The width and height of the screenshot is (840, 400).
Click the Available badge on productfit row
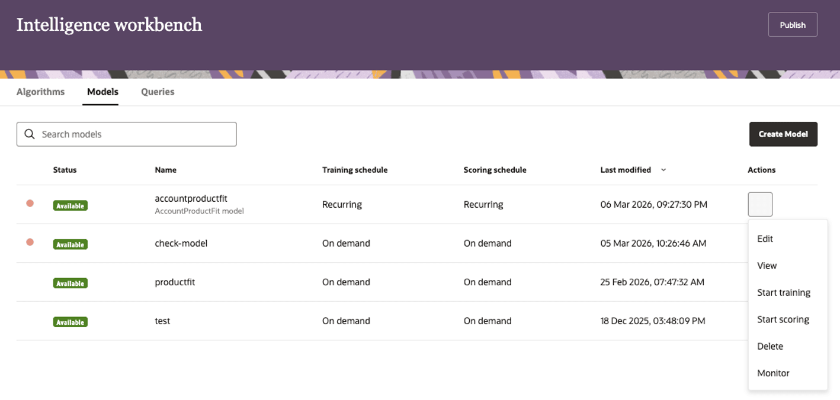pyautogui.click(x=70, y=283)
